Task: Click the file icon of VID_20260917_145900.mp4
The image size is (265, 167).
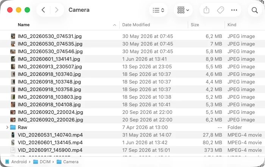Action: (x=13, y=150)
